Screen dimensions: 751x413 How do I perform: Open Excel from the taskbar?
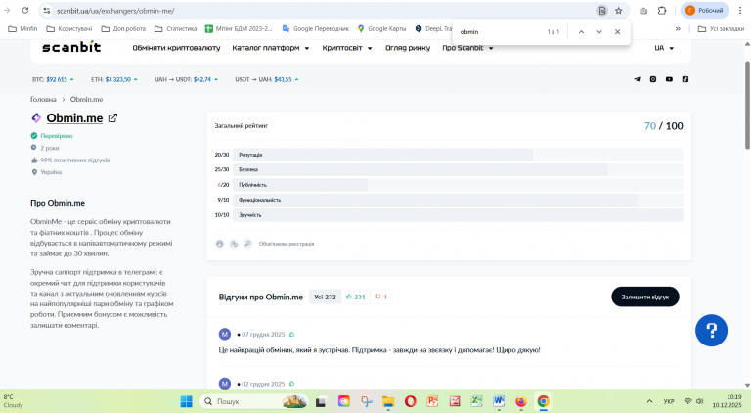(476, 401)
